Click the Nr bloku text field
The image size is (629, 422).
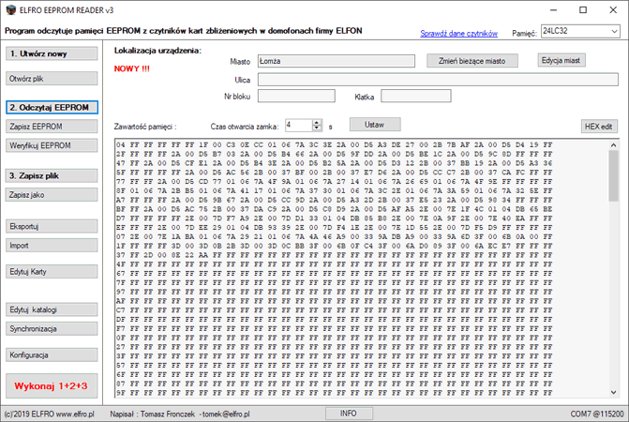pyautogui.click(x=296, y=96)
